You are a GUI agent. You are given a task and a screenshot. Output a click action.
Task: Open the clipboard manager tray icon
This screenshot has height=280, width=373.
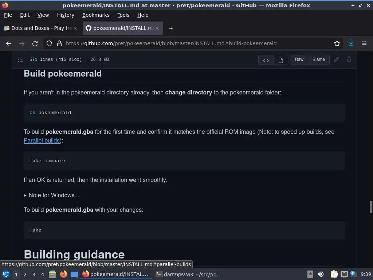pyautogui.click(x=334, y=274)
